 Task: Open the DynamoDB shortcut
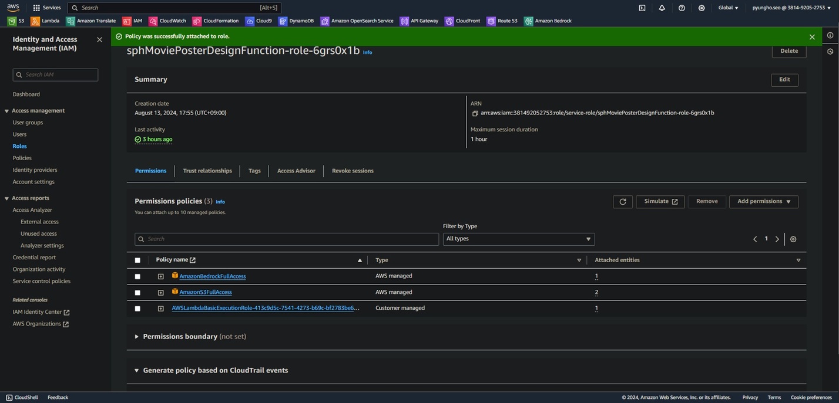point(296,21)
